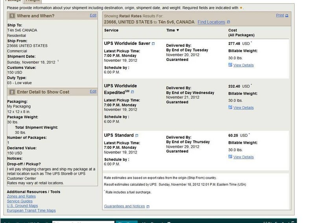314x223 pixels.
Task: Open the Zones and Rates link
Action: (21, 196)
